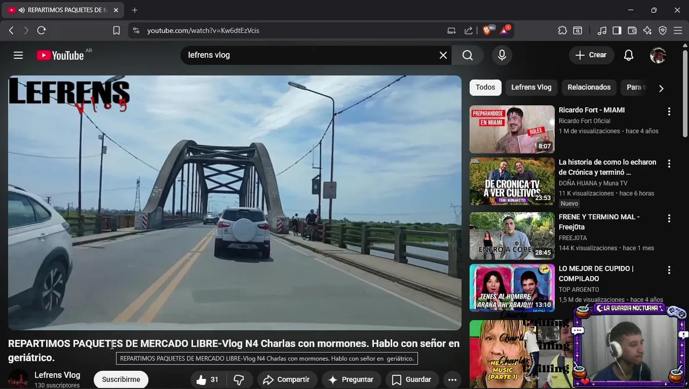
Task: Open the notifications bell
Action: point(628,55)
